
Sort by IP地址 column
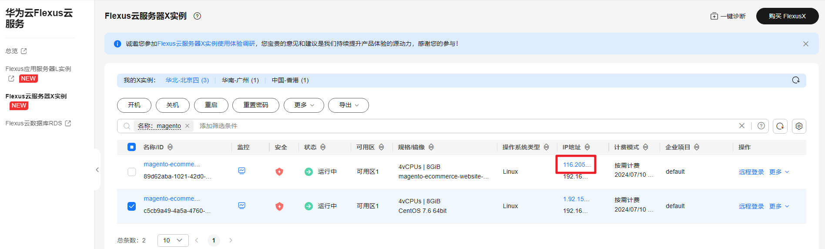587,147
